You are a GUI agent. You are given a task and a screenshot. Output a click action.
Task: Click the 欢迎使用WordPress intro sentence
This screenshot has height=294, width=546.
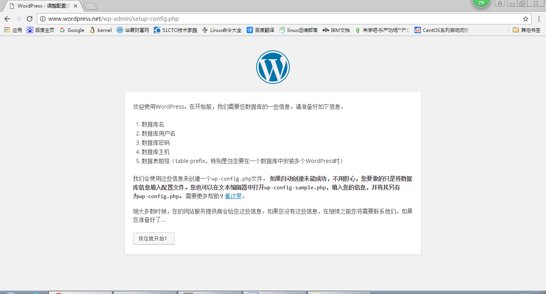239,107
